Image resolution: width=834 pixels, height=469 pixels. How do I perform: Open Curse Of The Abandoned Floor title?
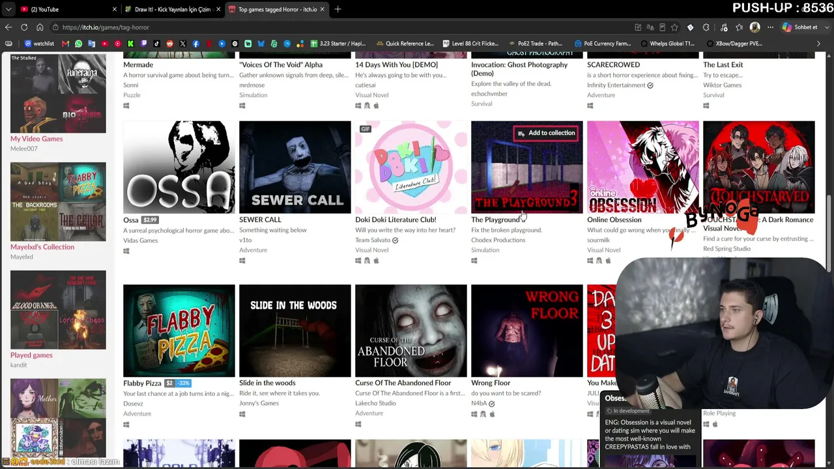click(403, 383)
